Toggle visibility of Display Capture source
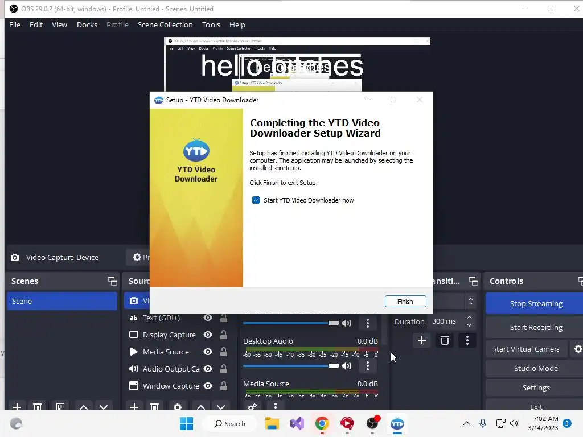The image size is (583, 437). (x=208, y=335)
